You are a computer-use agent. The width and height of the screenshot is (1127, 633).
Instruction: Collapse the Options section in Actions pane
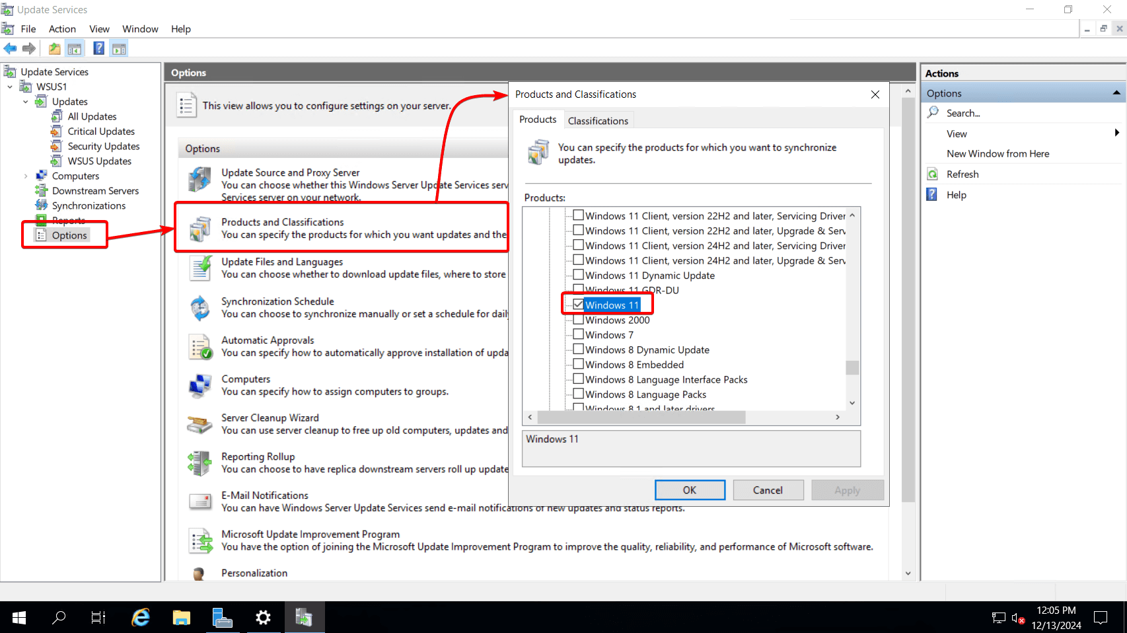pos(1115,93)
